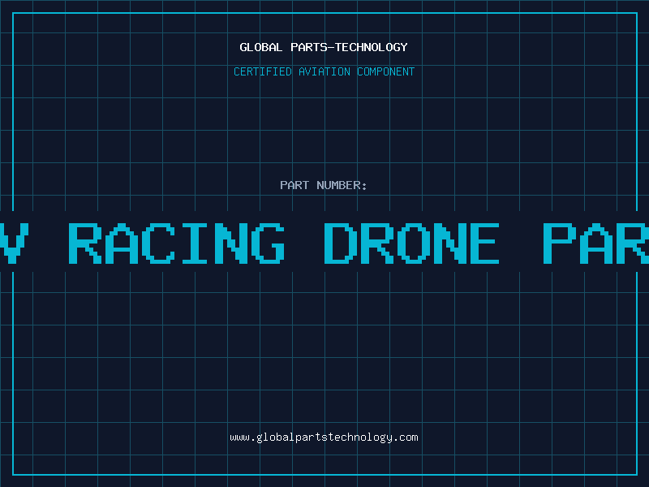Select the CERTIFIED AVIATION COMPONENT subtitle
The image size is (649, 487).
point(324,71)
